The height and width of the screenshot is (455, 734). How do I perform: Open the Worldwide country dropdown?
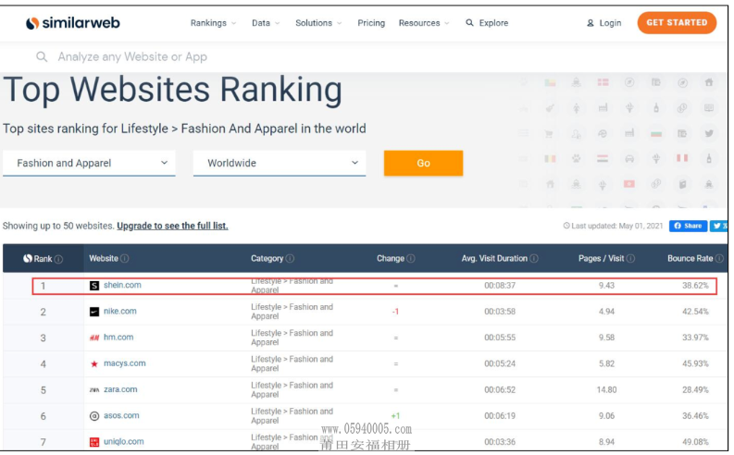click(280, 163)
